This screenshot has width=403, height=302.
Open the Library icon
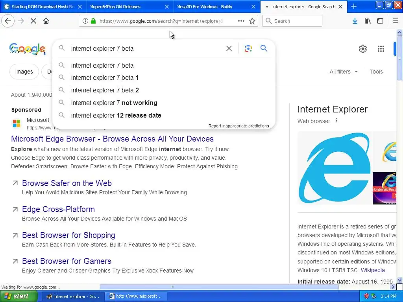368,21
